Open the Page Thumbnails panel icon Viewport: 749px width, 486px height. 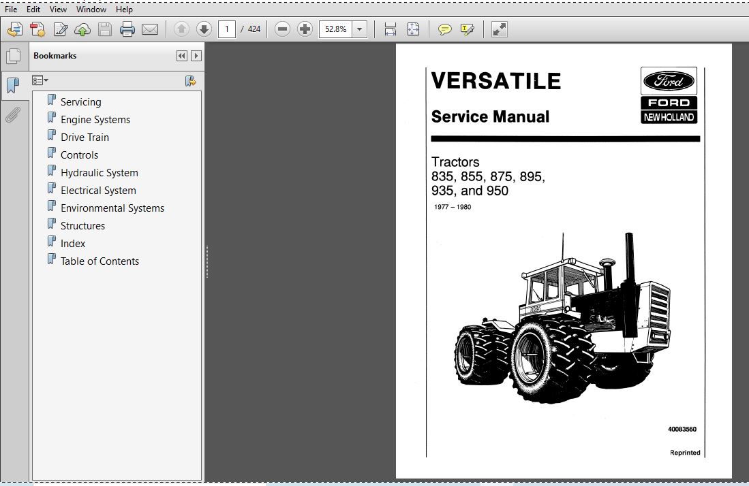tap(14, 56)
